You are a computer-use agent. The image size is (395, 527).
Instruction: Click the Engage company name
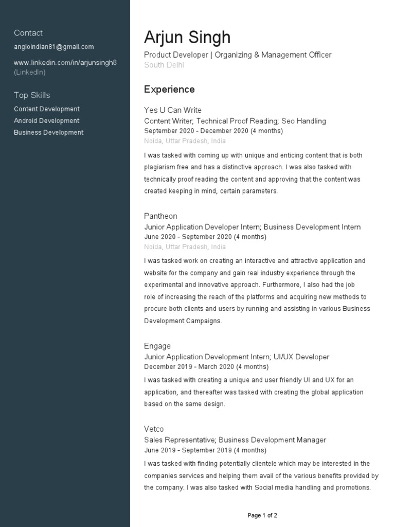pos(157,346)
